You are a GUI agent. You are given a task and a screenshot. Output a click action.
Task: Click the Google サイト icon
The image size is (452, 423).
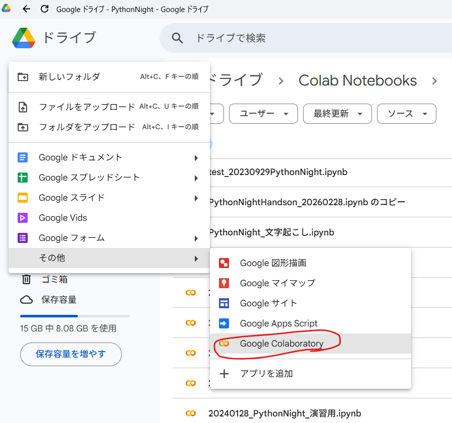[224, 303]
